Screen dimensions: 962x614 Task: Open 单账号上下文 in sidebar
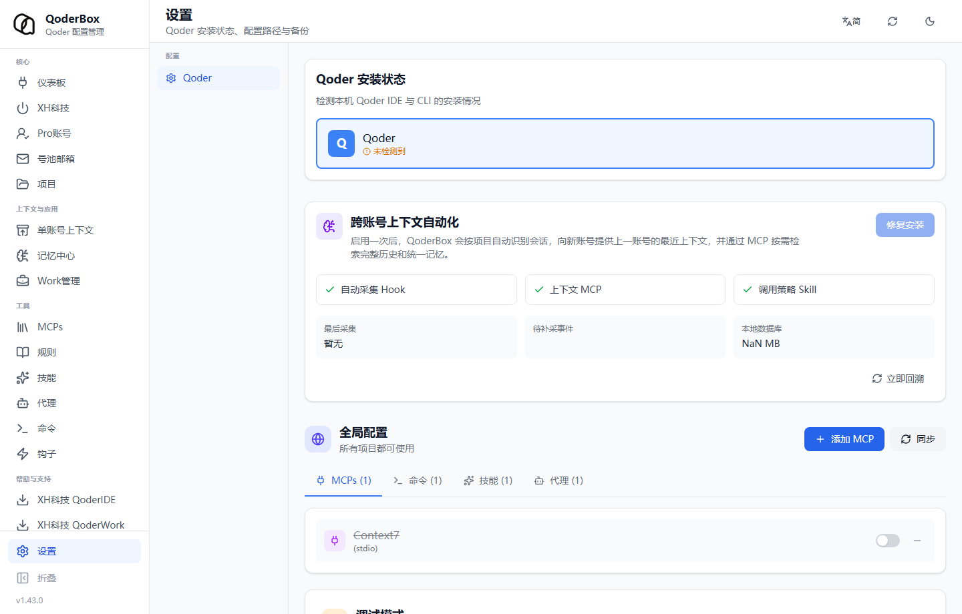point(74,230)
